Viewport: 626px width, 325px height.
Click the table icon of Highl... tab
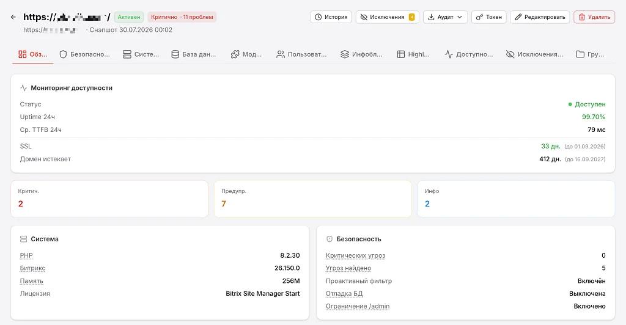click(x=401, y=54)
